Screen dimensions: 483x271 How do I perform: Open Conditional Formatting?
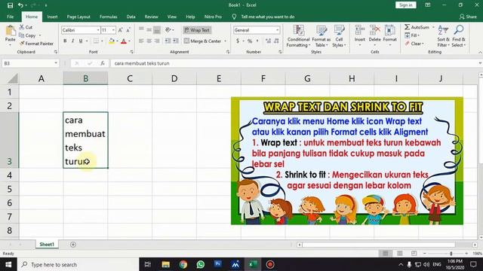298,36
